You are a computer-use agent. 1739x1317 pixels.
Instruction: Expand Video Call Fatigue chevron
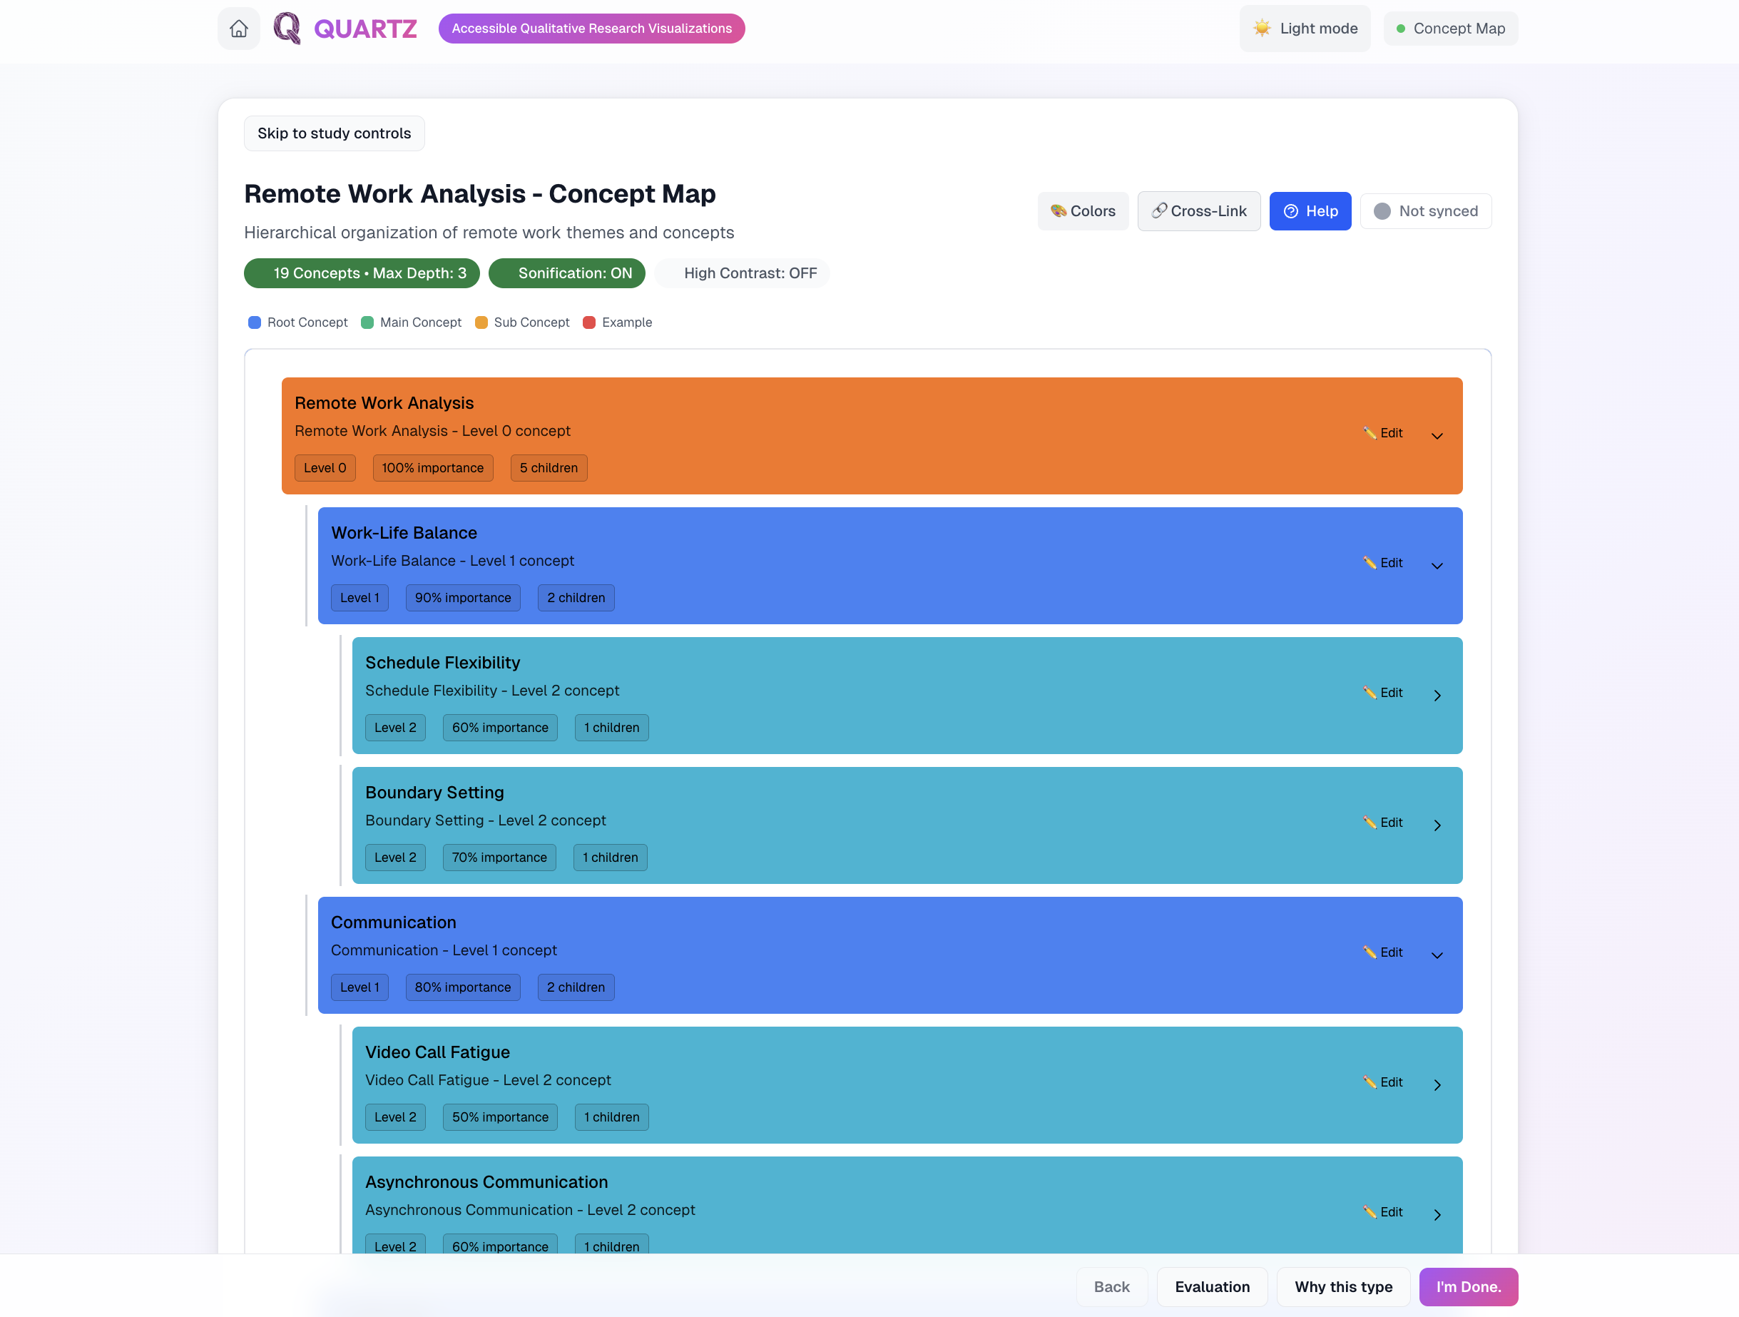pos(1437,1084)
